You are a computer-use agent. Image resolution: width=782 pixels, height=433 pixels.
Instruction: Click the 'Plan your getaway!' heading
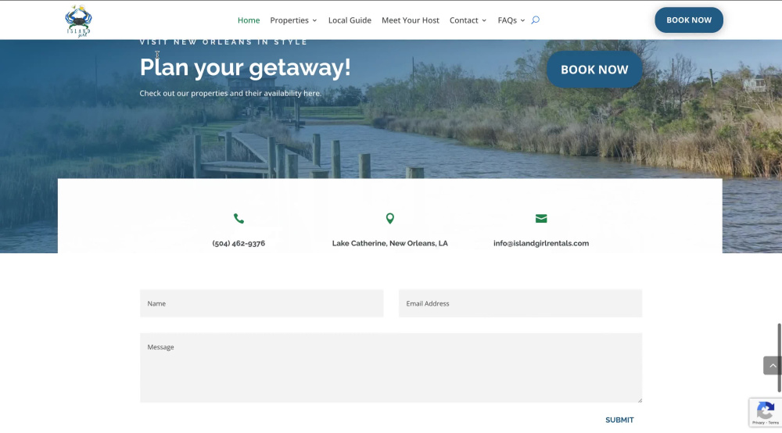click(245, 67)
